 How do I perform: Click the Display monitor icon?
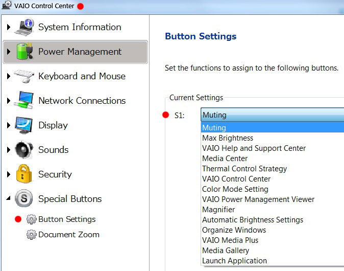(24, 125)
